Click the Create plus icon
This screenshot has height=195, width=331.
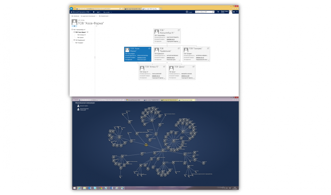pos(187,12)
